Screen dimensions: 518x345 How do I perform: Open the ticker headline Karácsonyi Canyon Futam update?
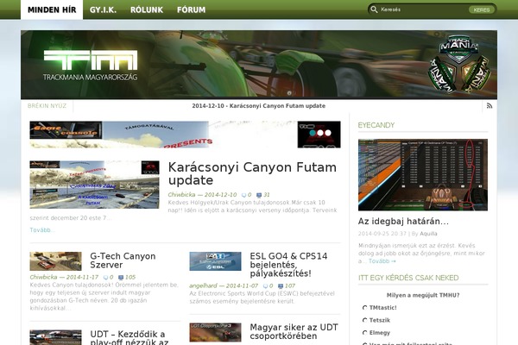pyautogui.click(x=259, y=106)
